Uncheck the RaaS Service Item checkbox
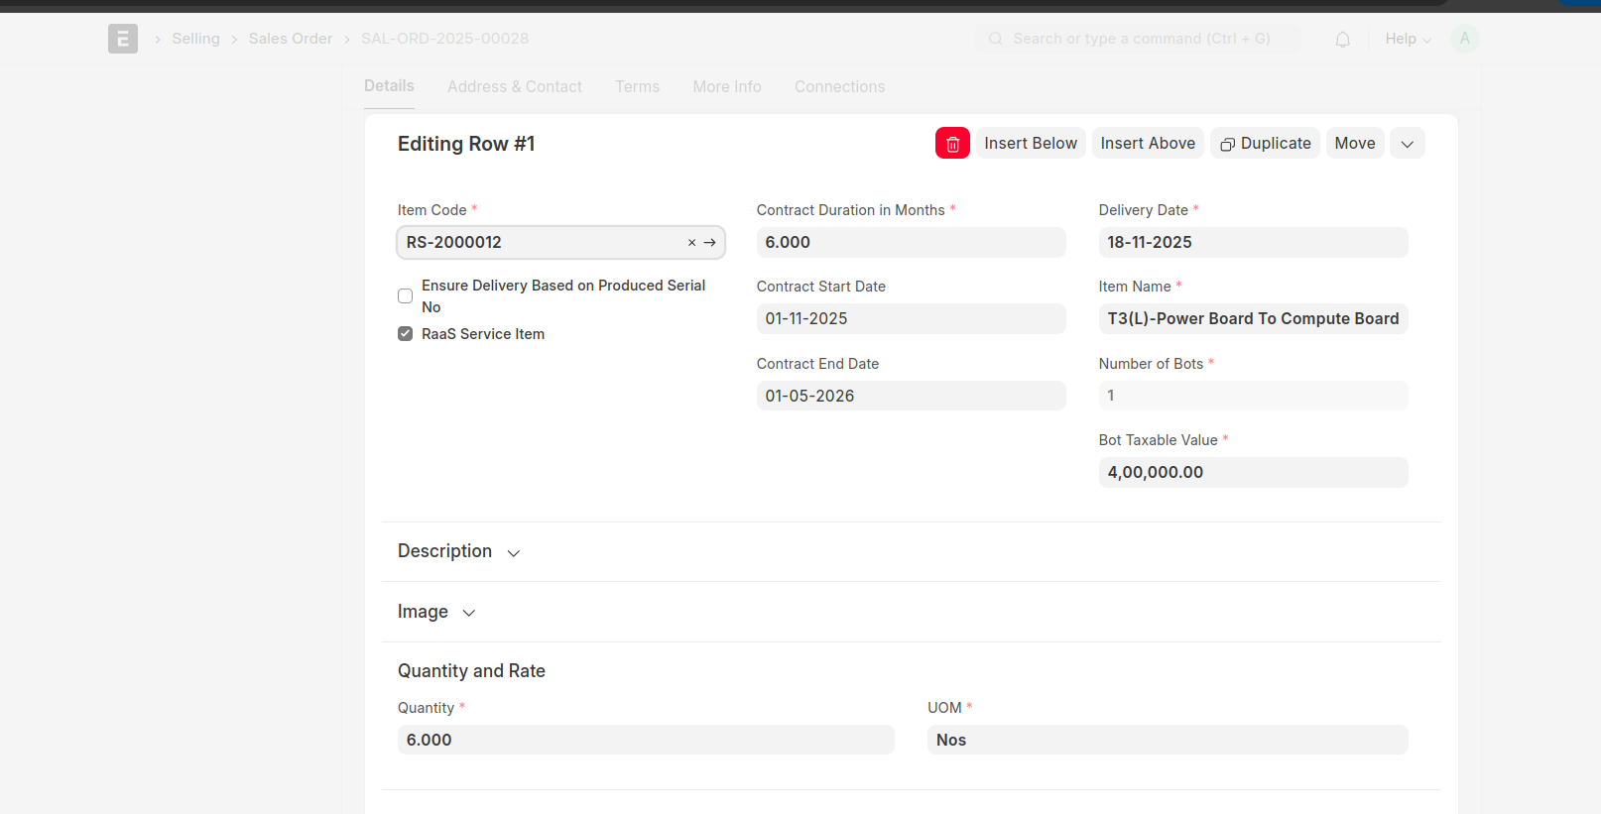Screen dimensions: 1601x814 (406, 334)
